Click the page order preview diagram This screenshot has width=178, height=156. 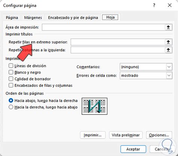coord(95,106)
